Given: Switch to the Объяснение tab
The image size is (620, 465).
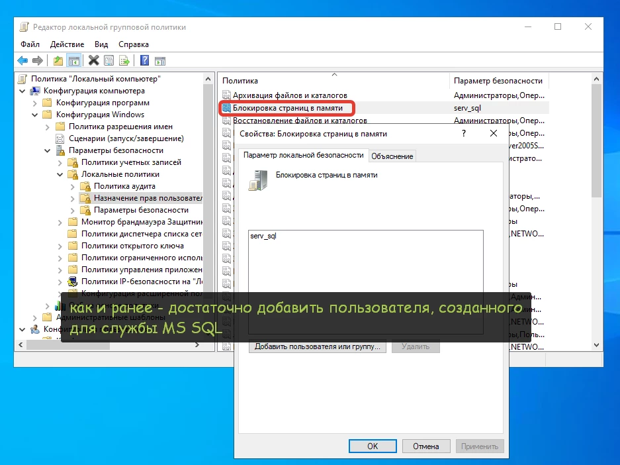Looking at the screenshot, I should pyautogui.click(x=392, y=156).
